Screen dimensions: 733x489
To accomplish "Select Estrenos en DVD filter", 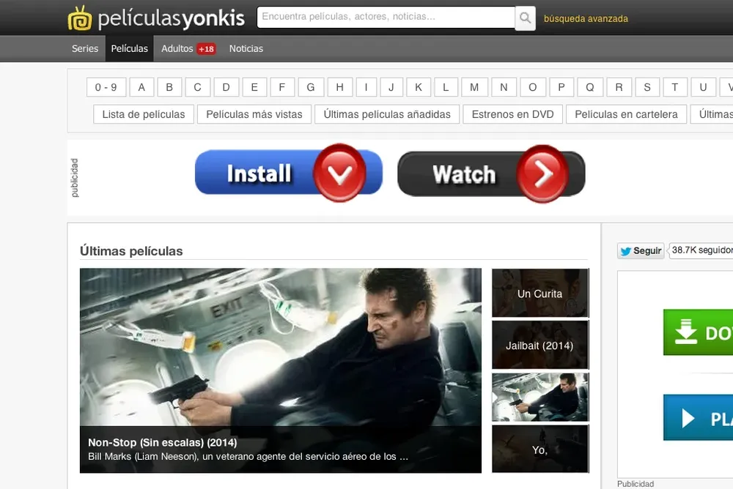I will (x=512, y=114).
